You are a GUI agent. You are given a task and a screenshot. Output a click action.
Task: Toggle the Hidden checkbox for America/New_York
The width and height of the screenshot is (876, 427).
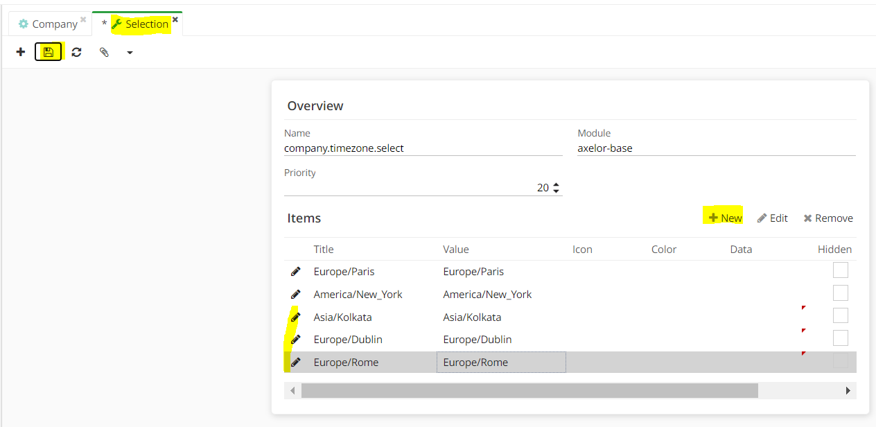[x=841, y=293]
